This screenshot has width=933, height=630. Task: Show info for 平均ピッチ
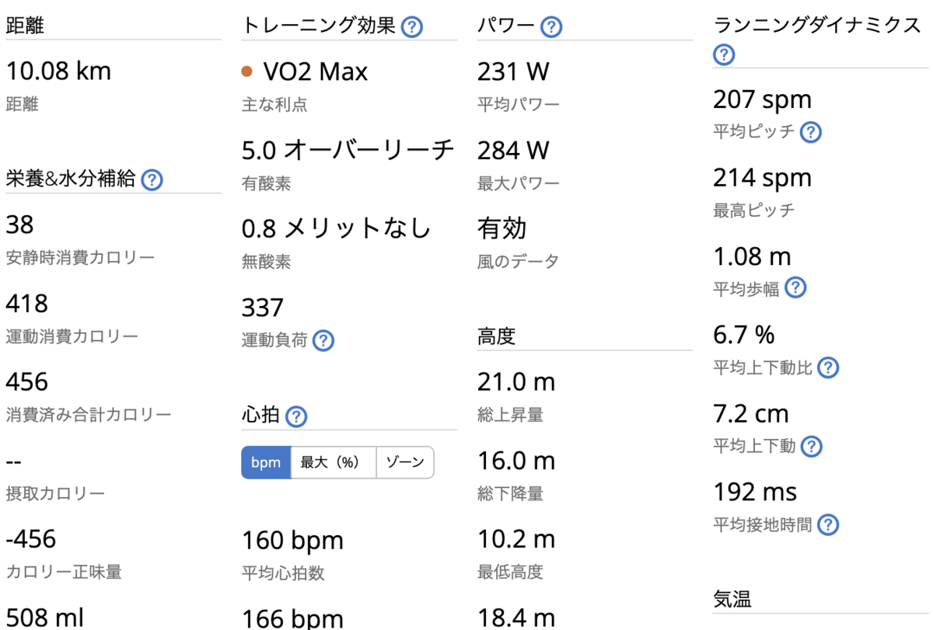pos(811,132)
